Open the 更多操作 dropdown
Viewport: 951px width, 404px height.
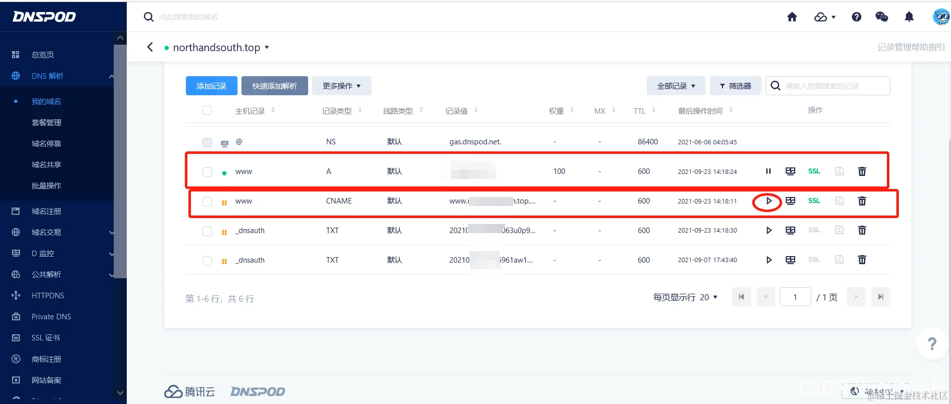tap(341, 86)
